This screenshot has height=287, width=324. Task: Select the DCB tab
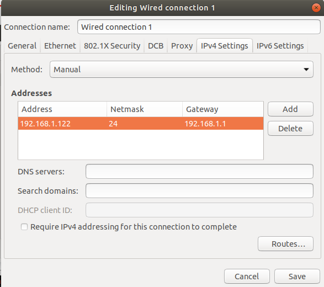click(156, 46)
